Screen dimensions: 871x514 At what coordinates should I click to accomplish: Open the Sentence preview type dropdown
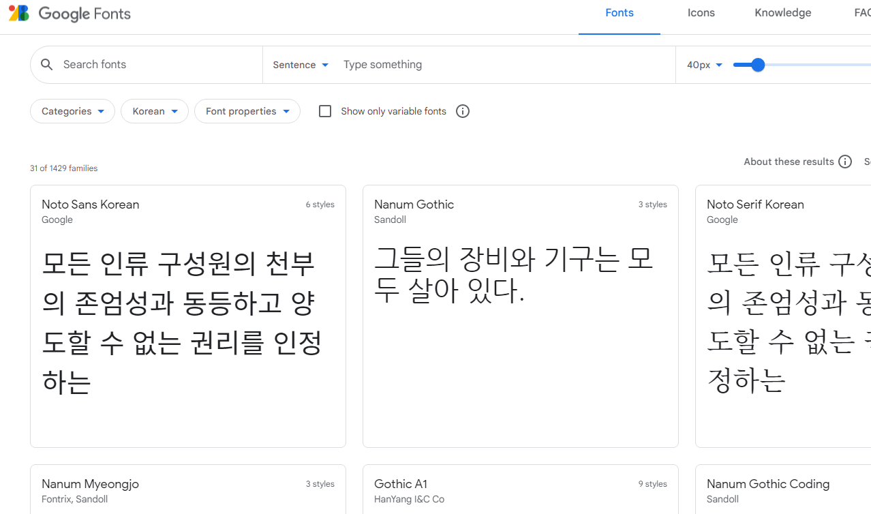[x=301, y=65]
